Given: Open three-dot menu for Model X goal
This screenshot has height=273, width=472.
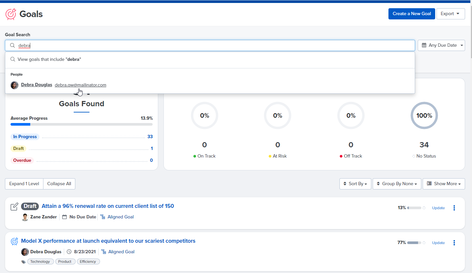Looking at the screenshot, I should pos(454,243).
